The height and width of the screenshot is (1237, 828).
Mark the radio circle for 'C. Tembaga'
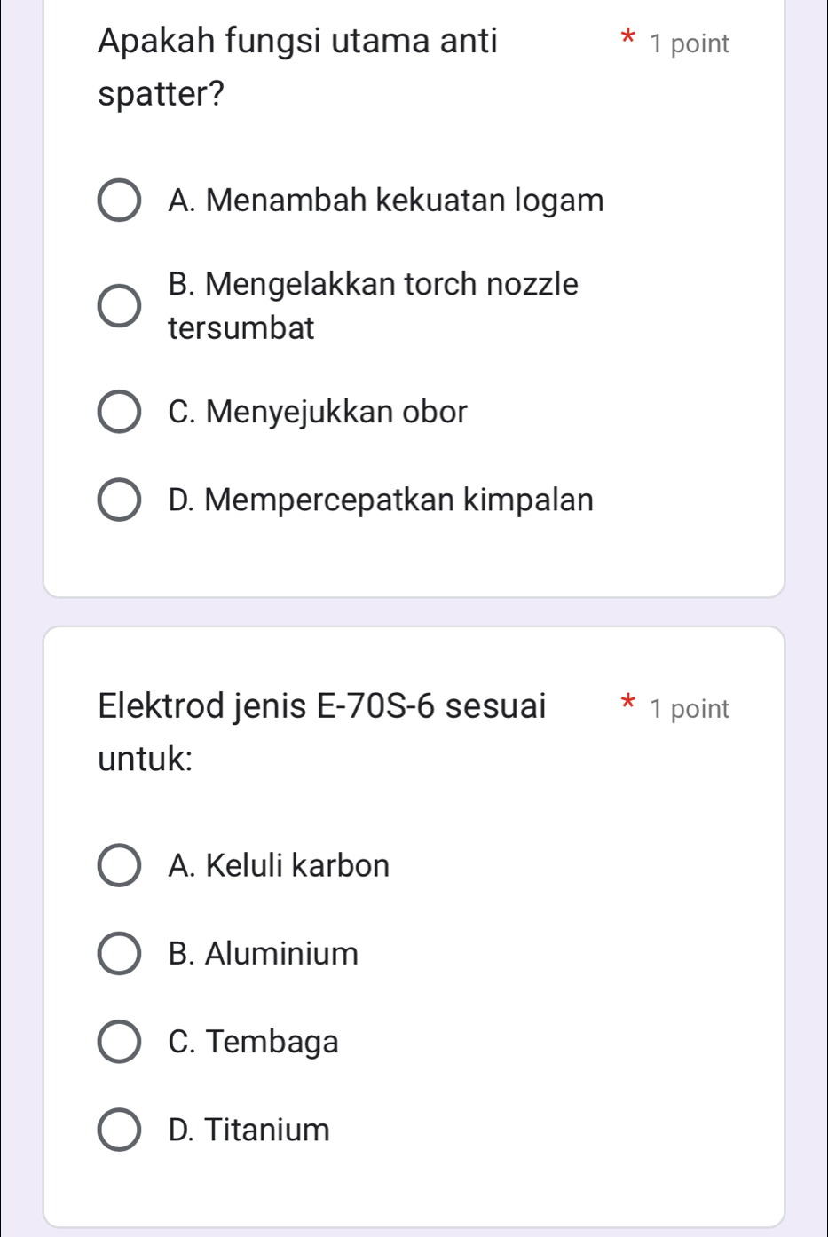pos(118,1042)
